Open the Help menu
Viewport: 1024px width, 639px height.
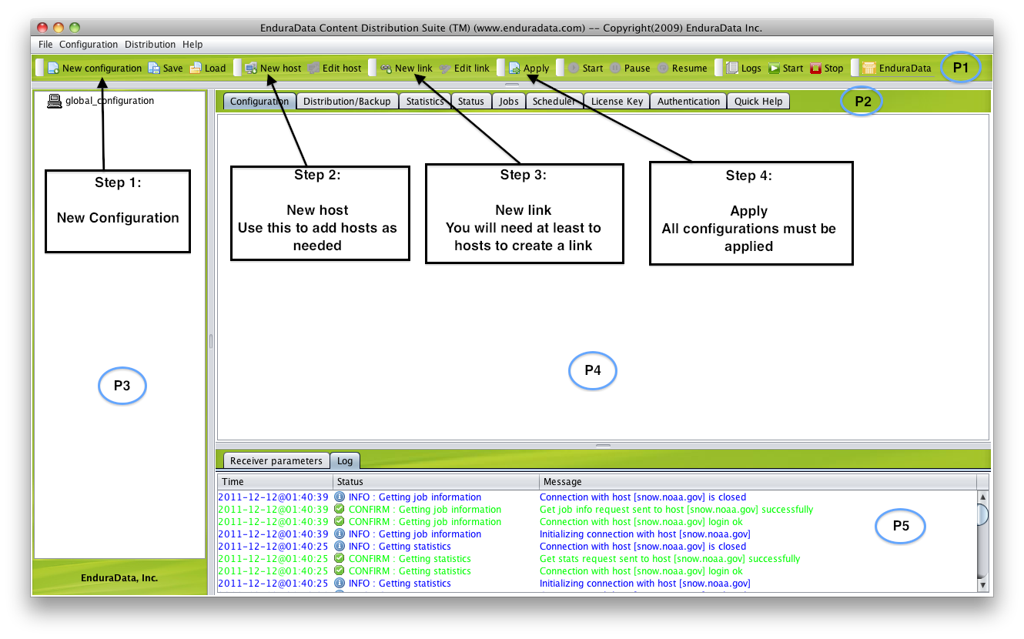click(192, 45)
